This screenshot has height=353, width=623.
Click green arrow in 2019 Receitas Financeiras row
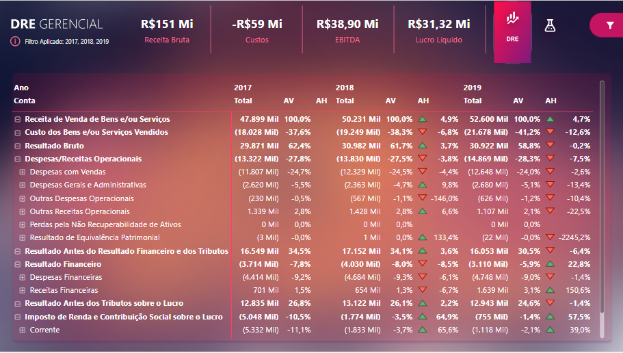[x=550, y=290]
